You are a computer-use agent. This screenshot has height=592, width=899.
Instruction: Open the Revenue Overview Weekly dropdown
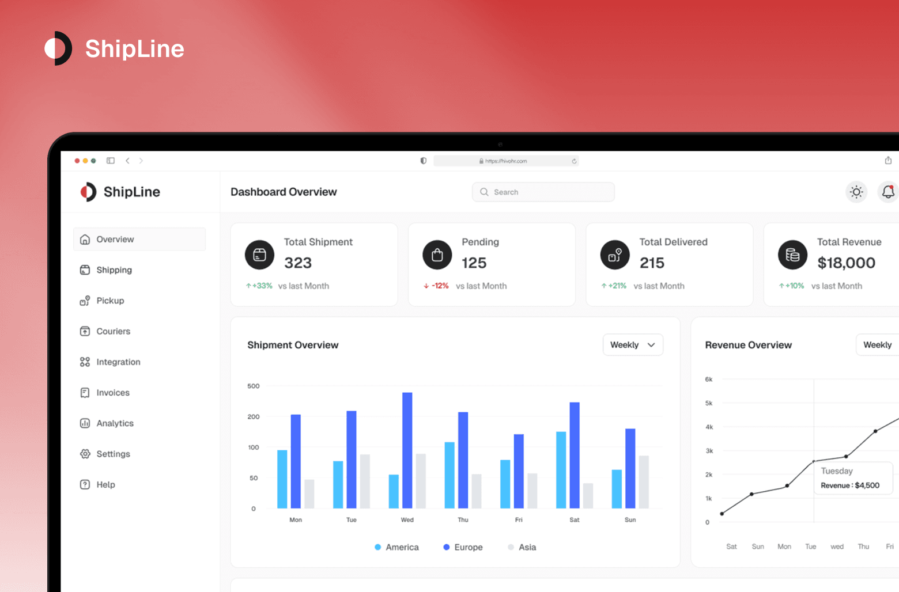(878, 344)
